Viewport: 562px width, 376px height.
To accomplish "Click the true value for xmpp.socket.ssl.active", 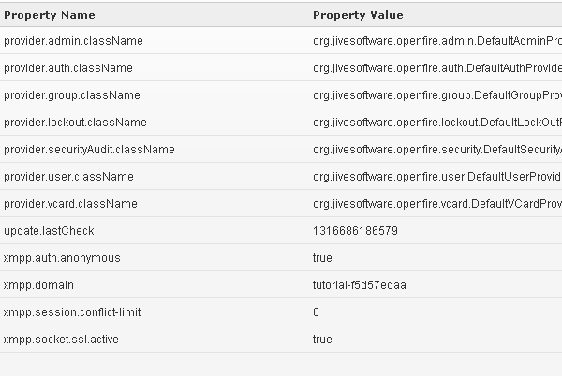I will point(322,340).
